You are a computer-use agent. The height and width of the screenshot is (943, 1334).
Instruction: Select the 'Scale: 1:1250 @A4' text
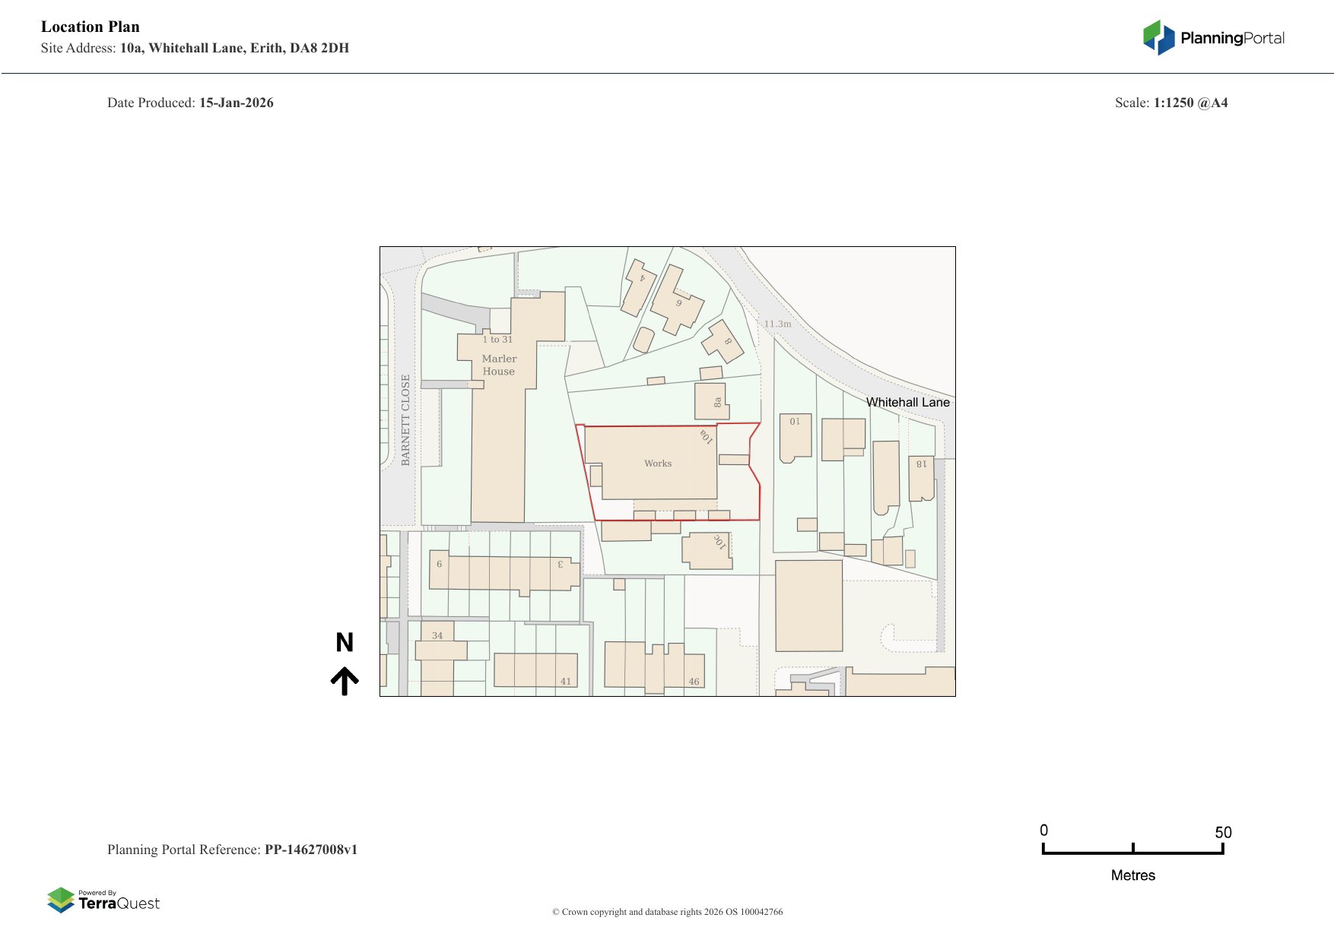[x=1171, y=102]
